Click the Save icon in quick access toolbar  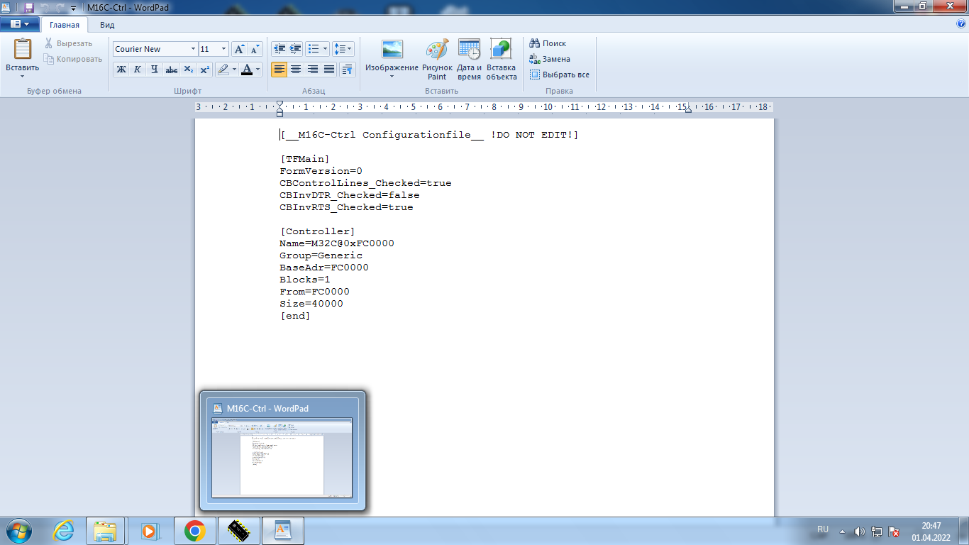tap(29, 7)
